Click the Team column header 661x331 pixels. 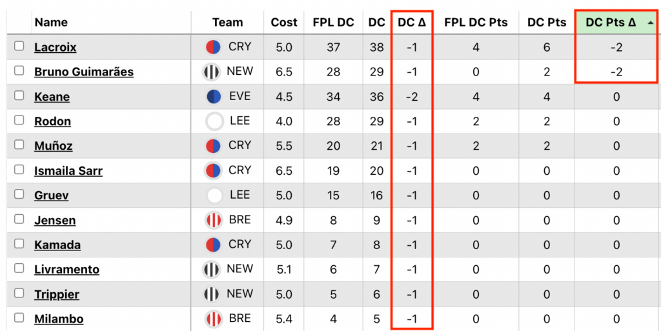coord(227,23)
